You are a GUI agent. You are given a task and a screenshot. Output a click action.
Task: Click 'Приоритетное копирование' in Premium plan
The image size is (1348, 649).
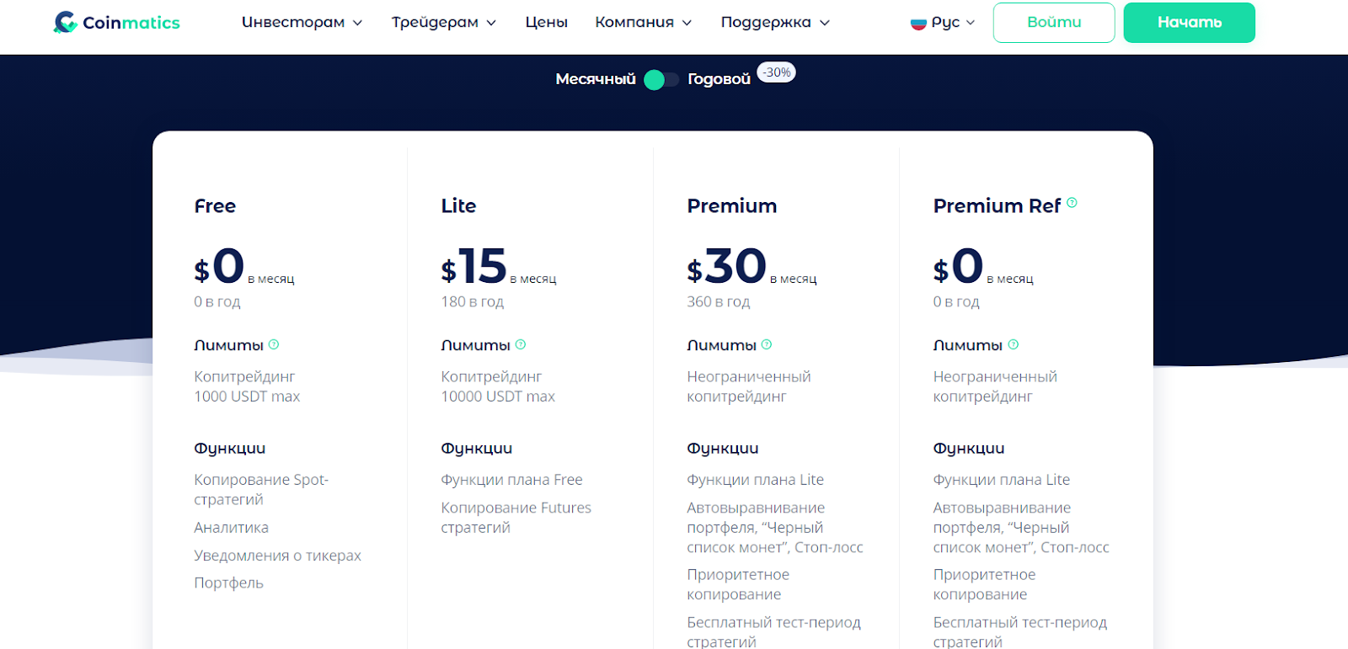pyautogui.click(x=738, y=584)
